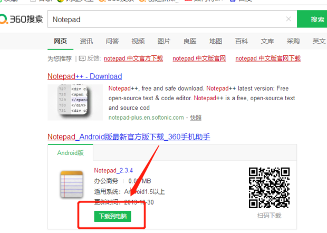Click the 扫码下载 label
The height and width of the screenshot is (233, 327).
269,216
